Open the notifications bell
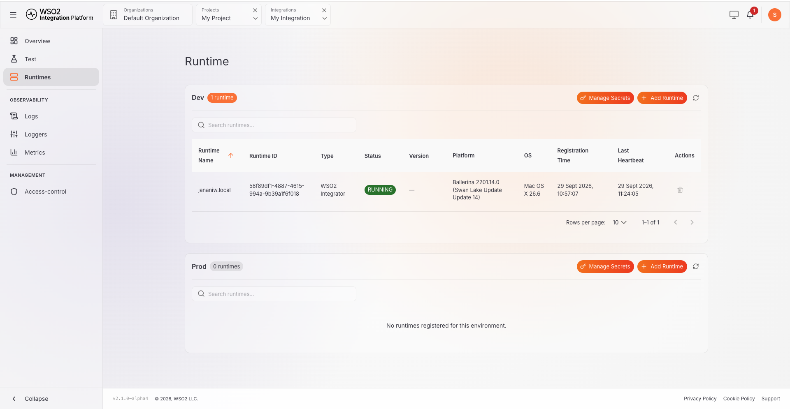 point(750,15)
